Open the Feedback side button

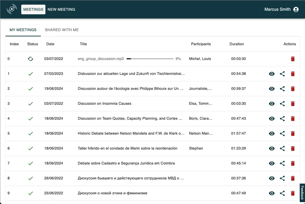[x=302, y=193]
